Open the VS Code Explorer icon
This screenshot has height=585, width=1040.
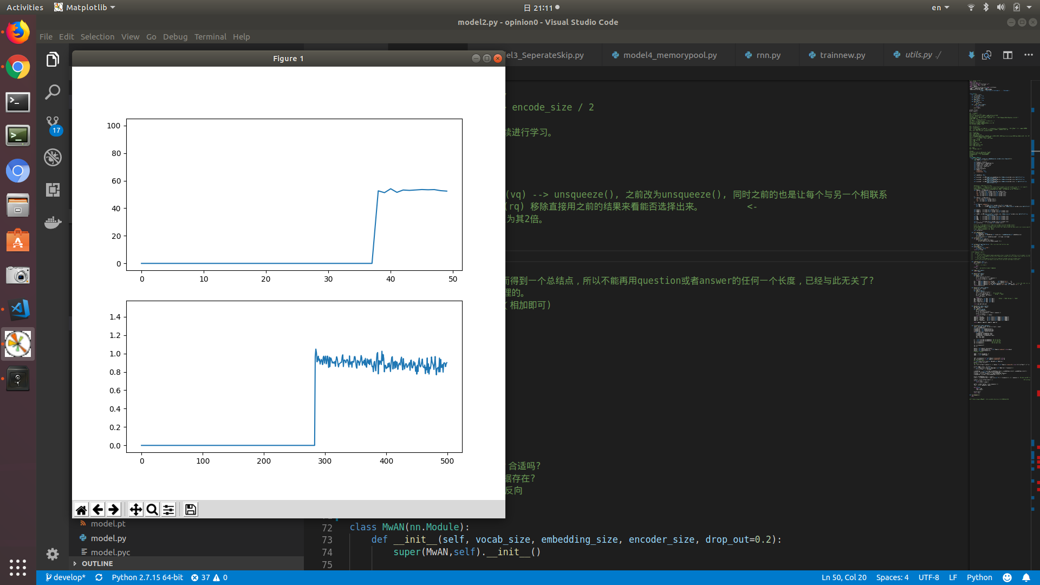tap(53, 60)
